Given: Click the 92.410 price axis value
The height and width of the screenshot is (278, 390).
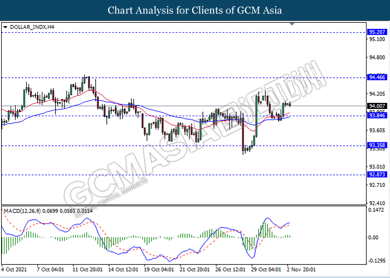Looking at the screenshot, I should 377,203.
